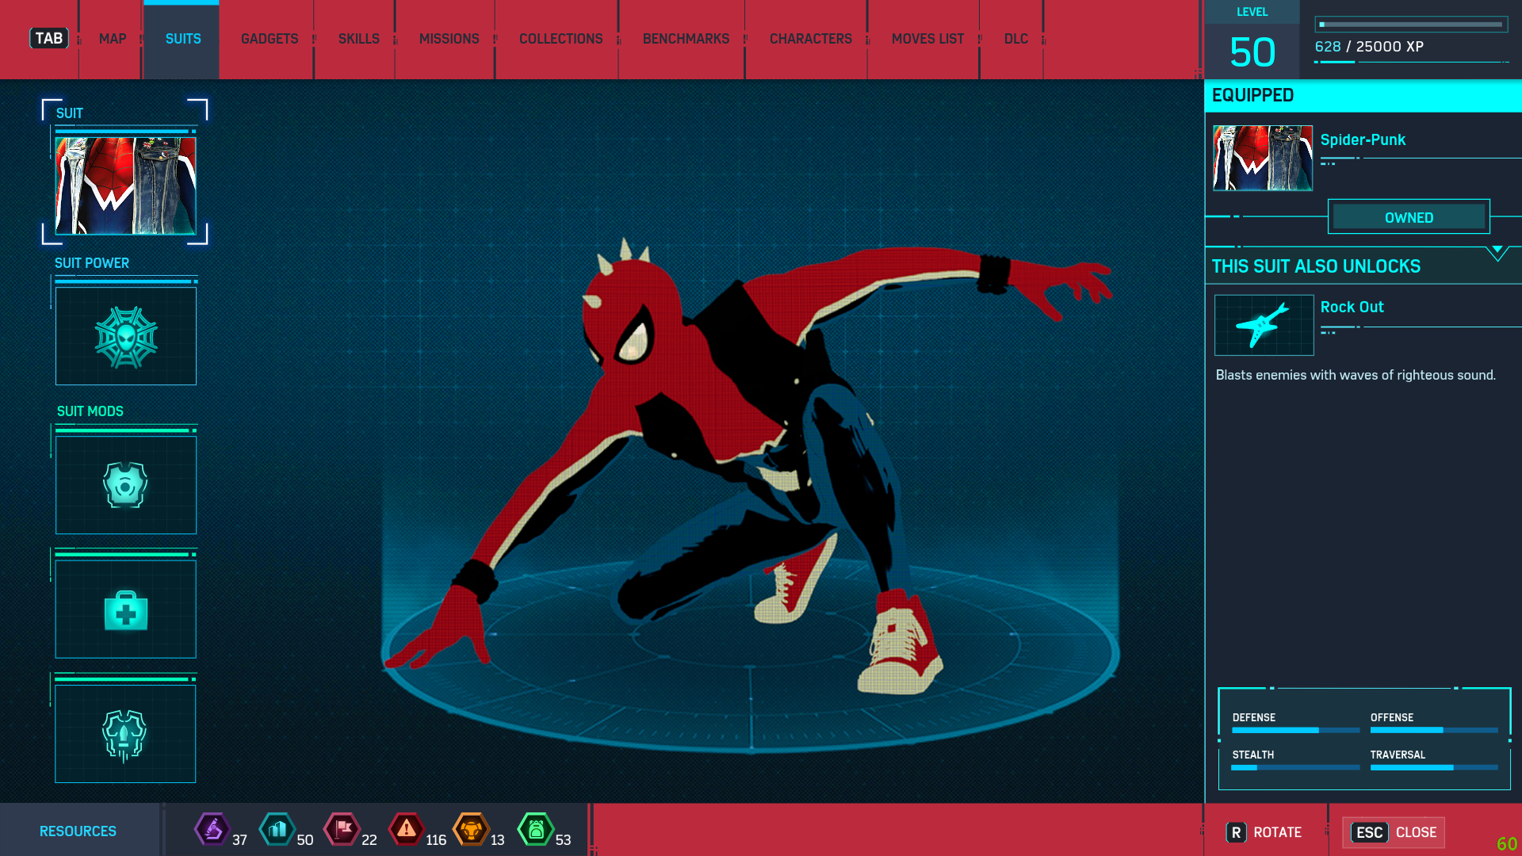
Task: Collapse the This Suit Also Unlocks section
Action: tap(1497, 252)
